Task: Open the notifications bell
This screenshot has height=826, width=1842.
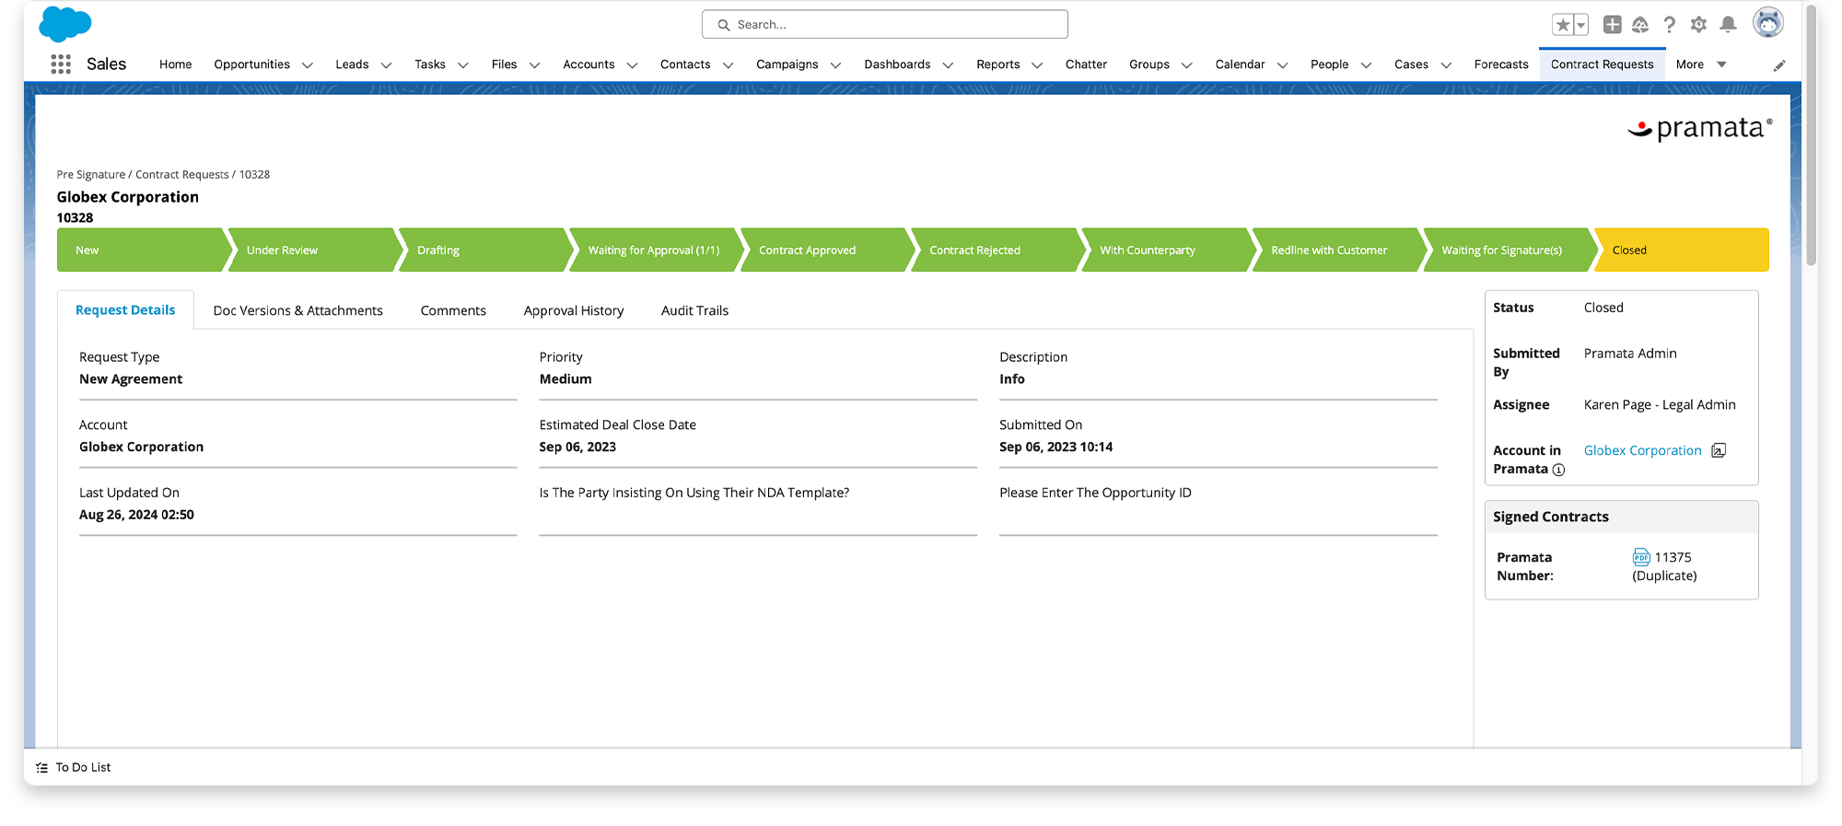Action: pos(1729,25)
